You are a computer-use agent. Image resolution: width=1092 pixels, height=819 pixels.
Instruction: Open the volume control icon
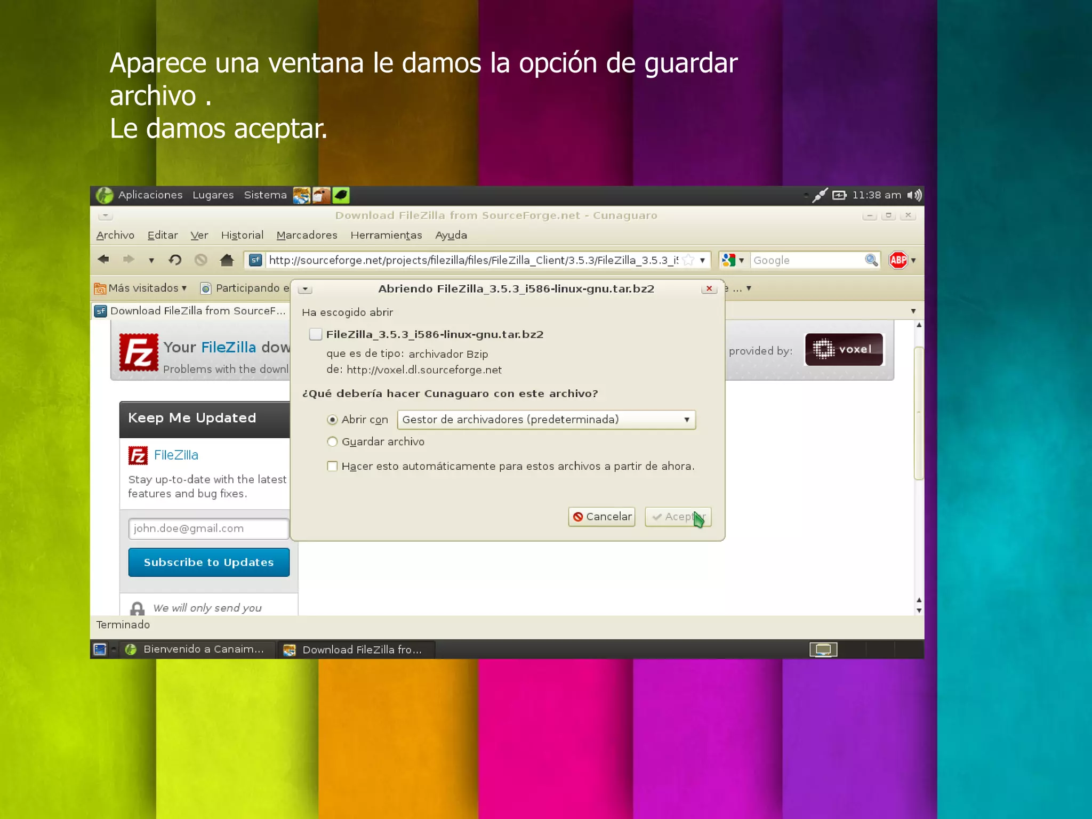[x=914, y=195]
